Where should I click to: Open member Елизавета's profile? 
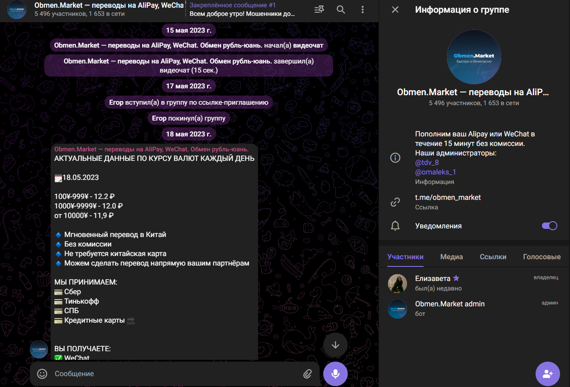474,283
